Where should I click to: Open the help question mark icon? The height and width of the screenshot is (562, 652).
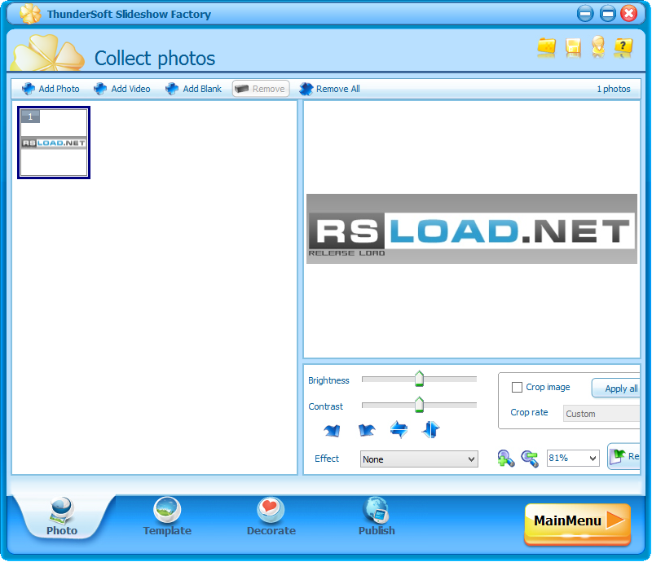[x=623, y=47]
